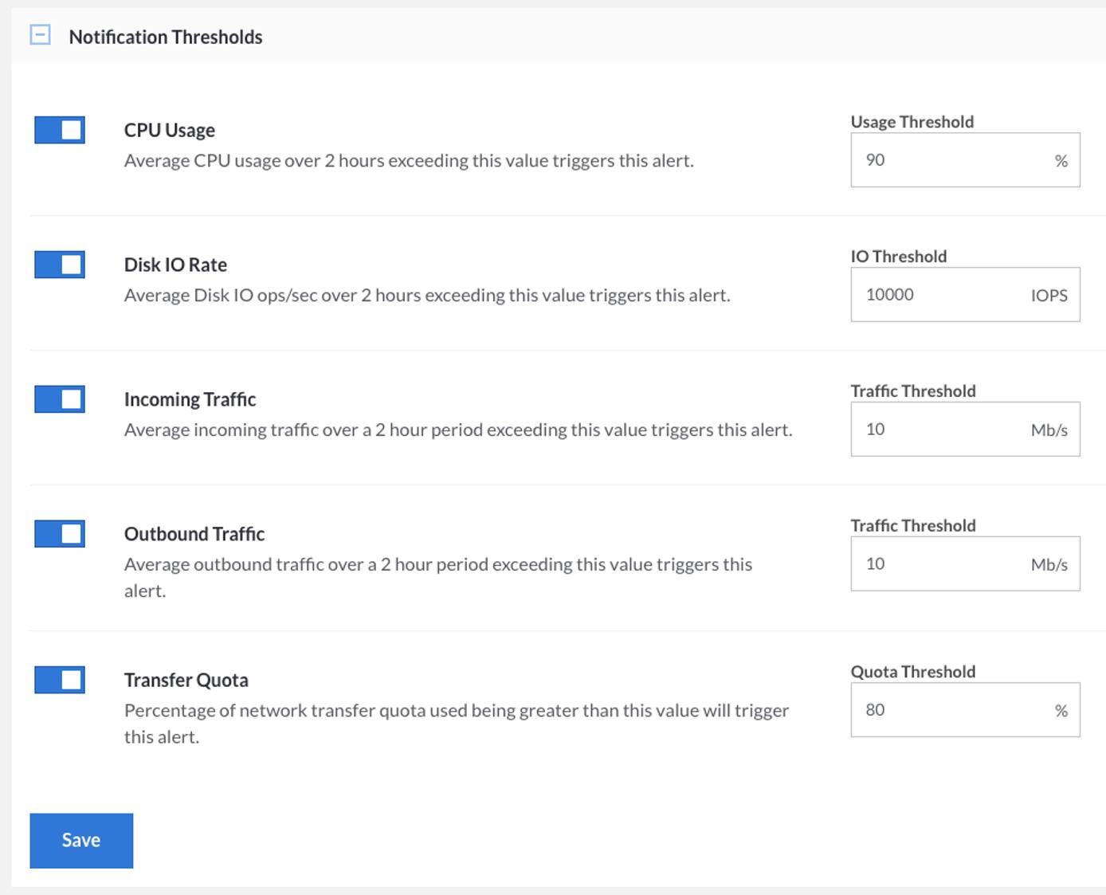The width and height of the screenshot is (1106, 895).
Task: Turn off the Disk IO Rate toggle
Action: point(59,265)
